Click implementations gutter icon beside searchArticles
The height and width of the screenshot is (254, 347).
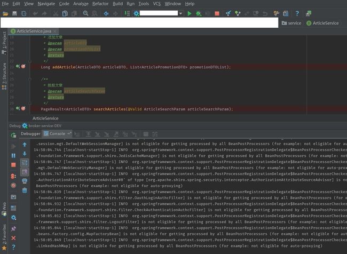pos(18,108)
